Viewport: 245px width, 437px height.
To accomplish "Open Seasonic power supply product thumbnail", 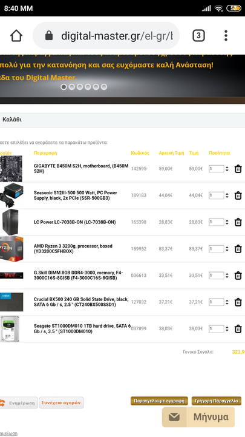I will click(11, 195).
